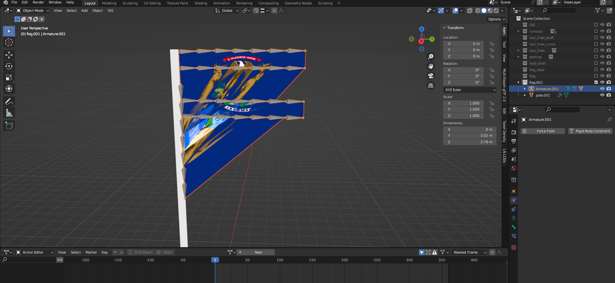615x283 pixels.
Task: Open the Nearest Frame snapping dropdown
Action: [469, 252]
